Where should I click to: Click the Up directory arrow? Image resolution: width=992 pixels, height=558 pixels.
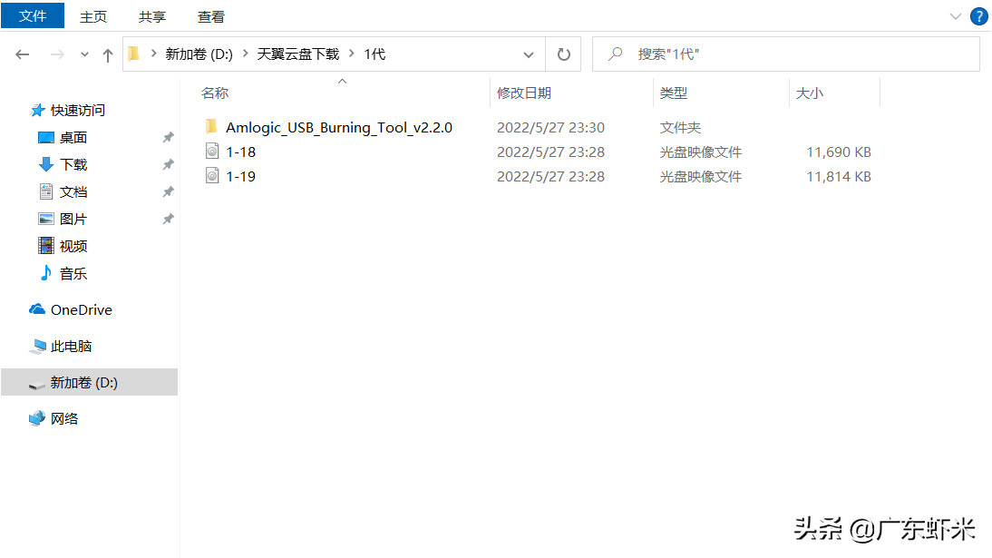108,54
